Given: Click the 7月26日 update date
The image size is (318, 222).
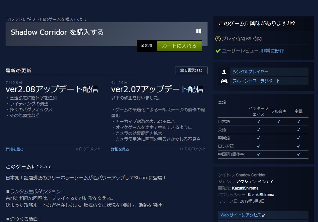Looking at the screenshot, I should (14, 83).
